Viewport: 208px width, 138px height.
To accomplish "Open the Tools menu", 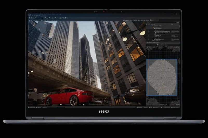I will pos(42,14).
